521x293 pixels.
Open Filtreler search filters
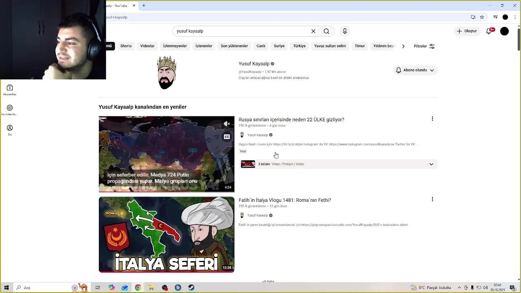point(425,46)
